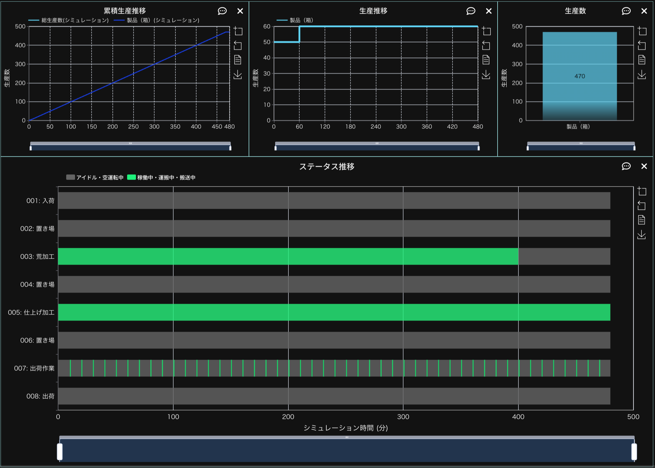This screenshot has width=655, height=468.
Task: Click the green 005: 仕上げ加工 status bar
Action: click(334, 312)
